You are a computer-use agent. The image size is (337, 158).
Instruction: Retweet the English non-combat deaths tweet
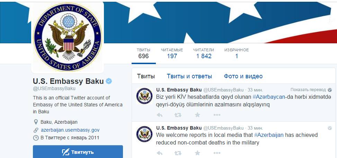[178, 153]
